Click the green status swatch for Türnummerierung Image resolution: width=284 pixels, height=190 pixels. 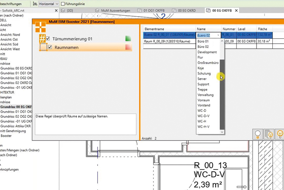(x=128, y=39)
